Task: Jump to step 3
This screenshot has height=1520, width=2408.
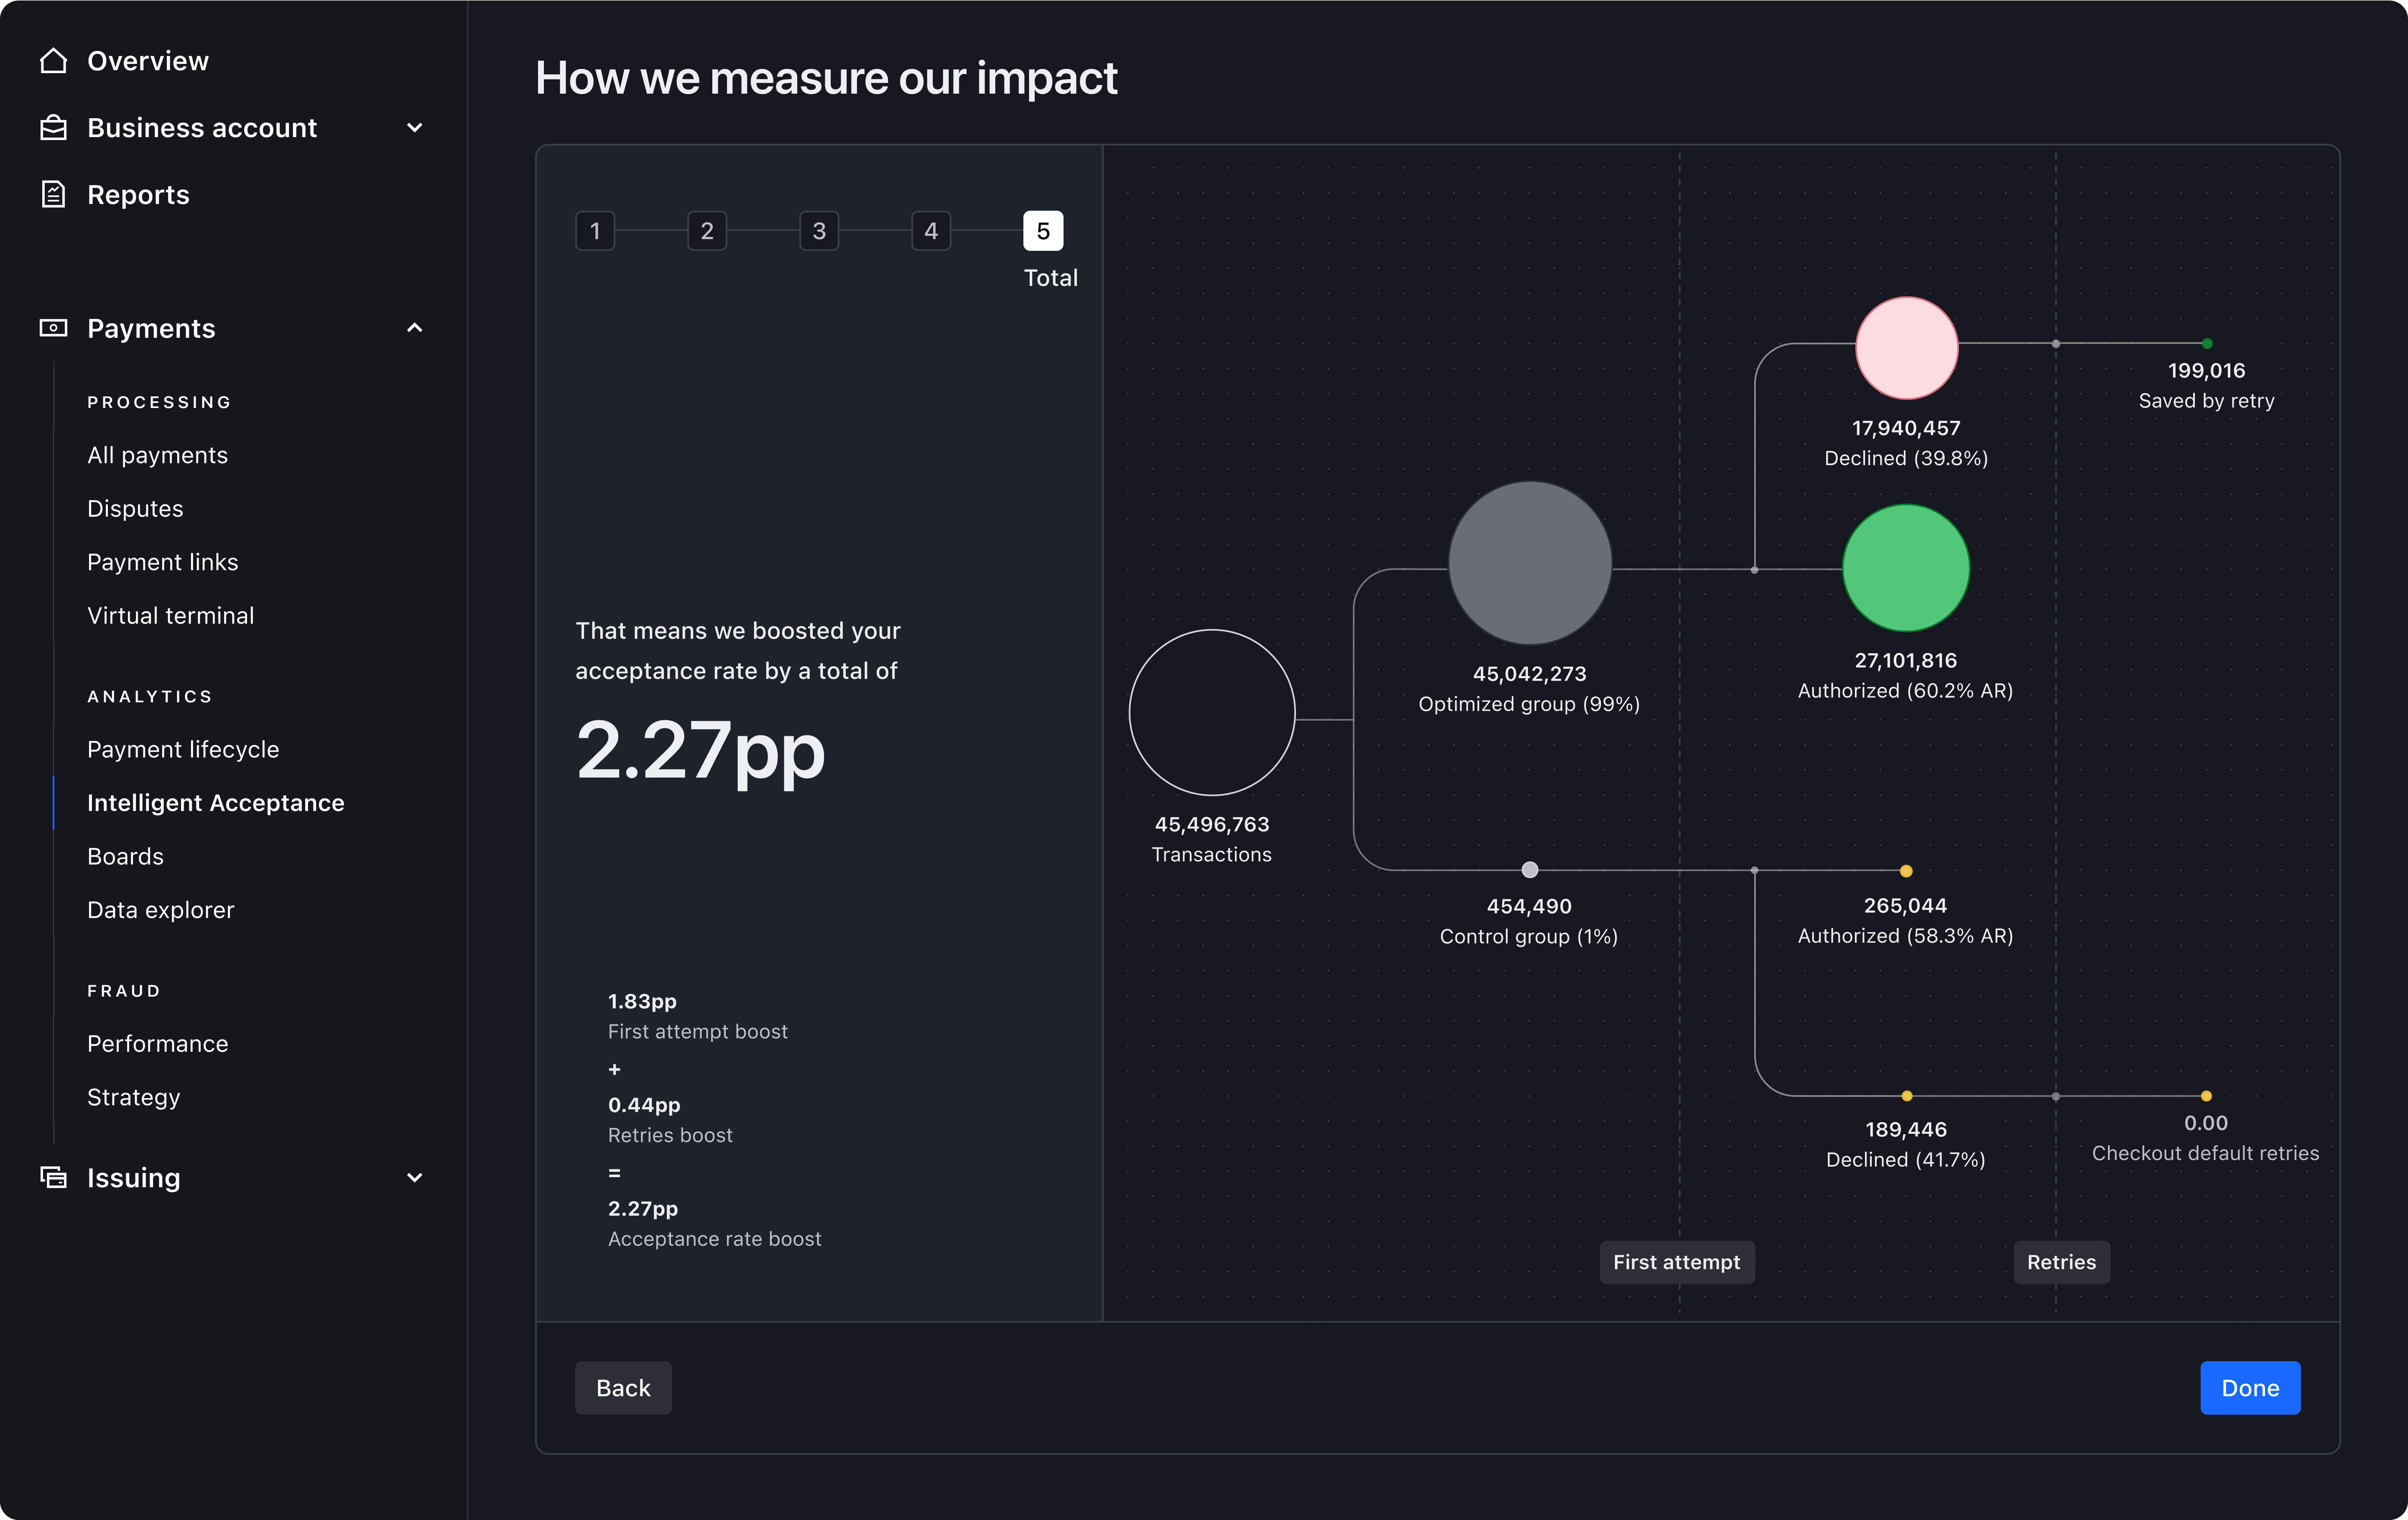Action: pos(819,231)
